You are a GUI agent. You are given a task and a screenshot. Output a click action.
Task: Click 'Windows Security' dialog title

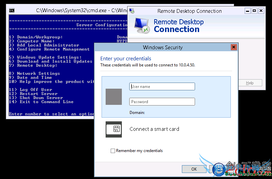tap(163, 48)
